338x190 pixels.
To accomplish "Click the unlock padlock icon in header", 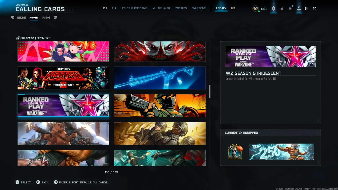I will 282,8.
